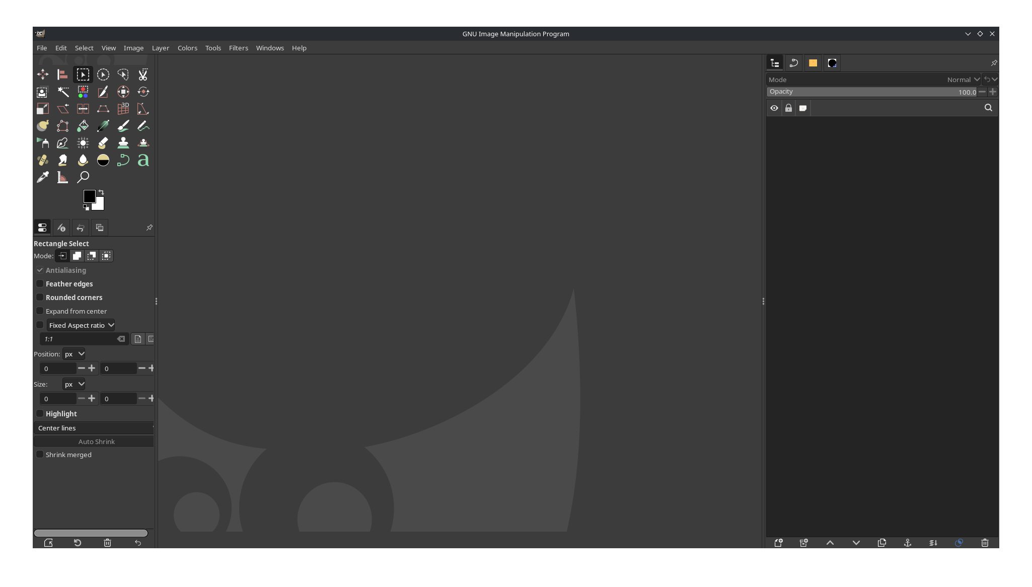Select the Select by Color tool
1032x587 pixels.
coord(83,92)
